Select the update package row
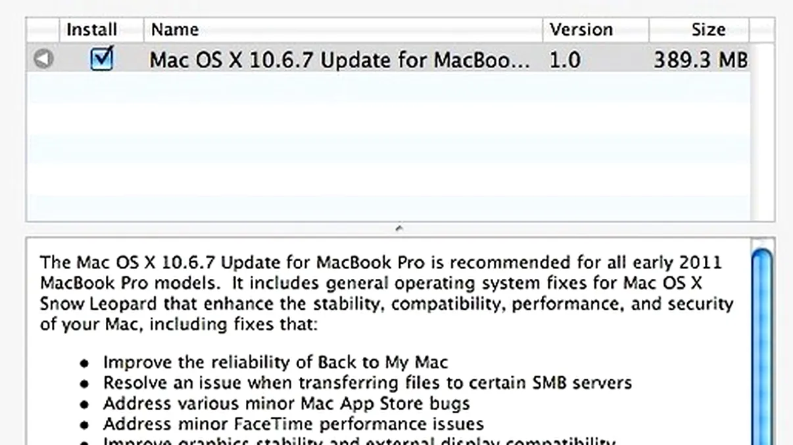The image size is (793, 445). pyautogui.click(x=329, y=59)
